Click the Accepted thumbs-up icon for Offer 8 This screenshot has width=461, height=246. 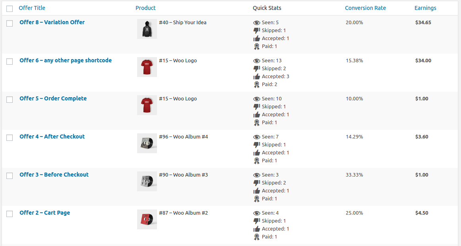pyautogui.click(x=256, y=38)
